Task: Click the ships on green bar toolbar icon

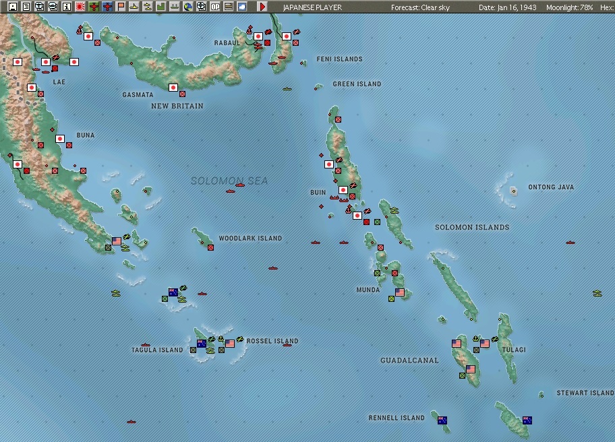Action: tap(175, 6)
